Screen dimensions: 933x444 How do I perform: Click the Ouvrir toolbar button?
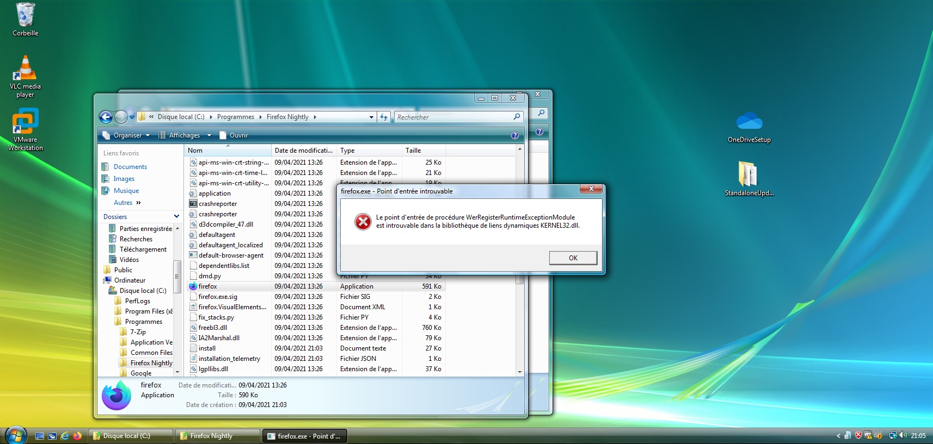[234, 135]
